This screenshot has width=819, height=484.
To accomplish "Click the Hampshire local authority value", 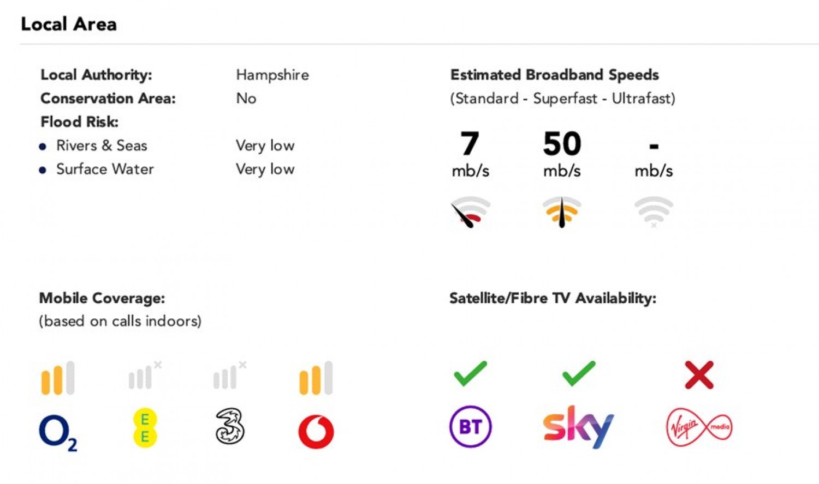I will click(272, 75).
